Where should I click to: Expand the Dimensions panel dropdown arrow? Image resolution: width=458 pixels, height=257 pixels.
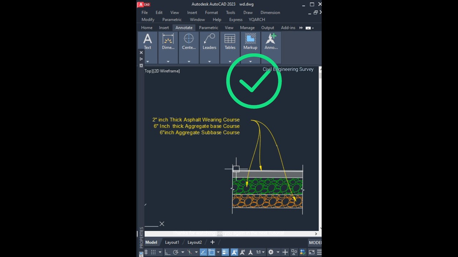click(168, 61)
